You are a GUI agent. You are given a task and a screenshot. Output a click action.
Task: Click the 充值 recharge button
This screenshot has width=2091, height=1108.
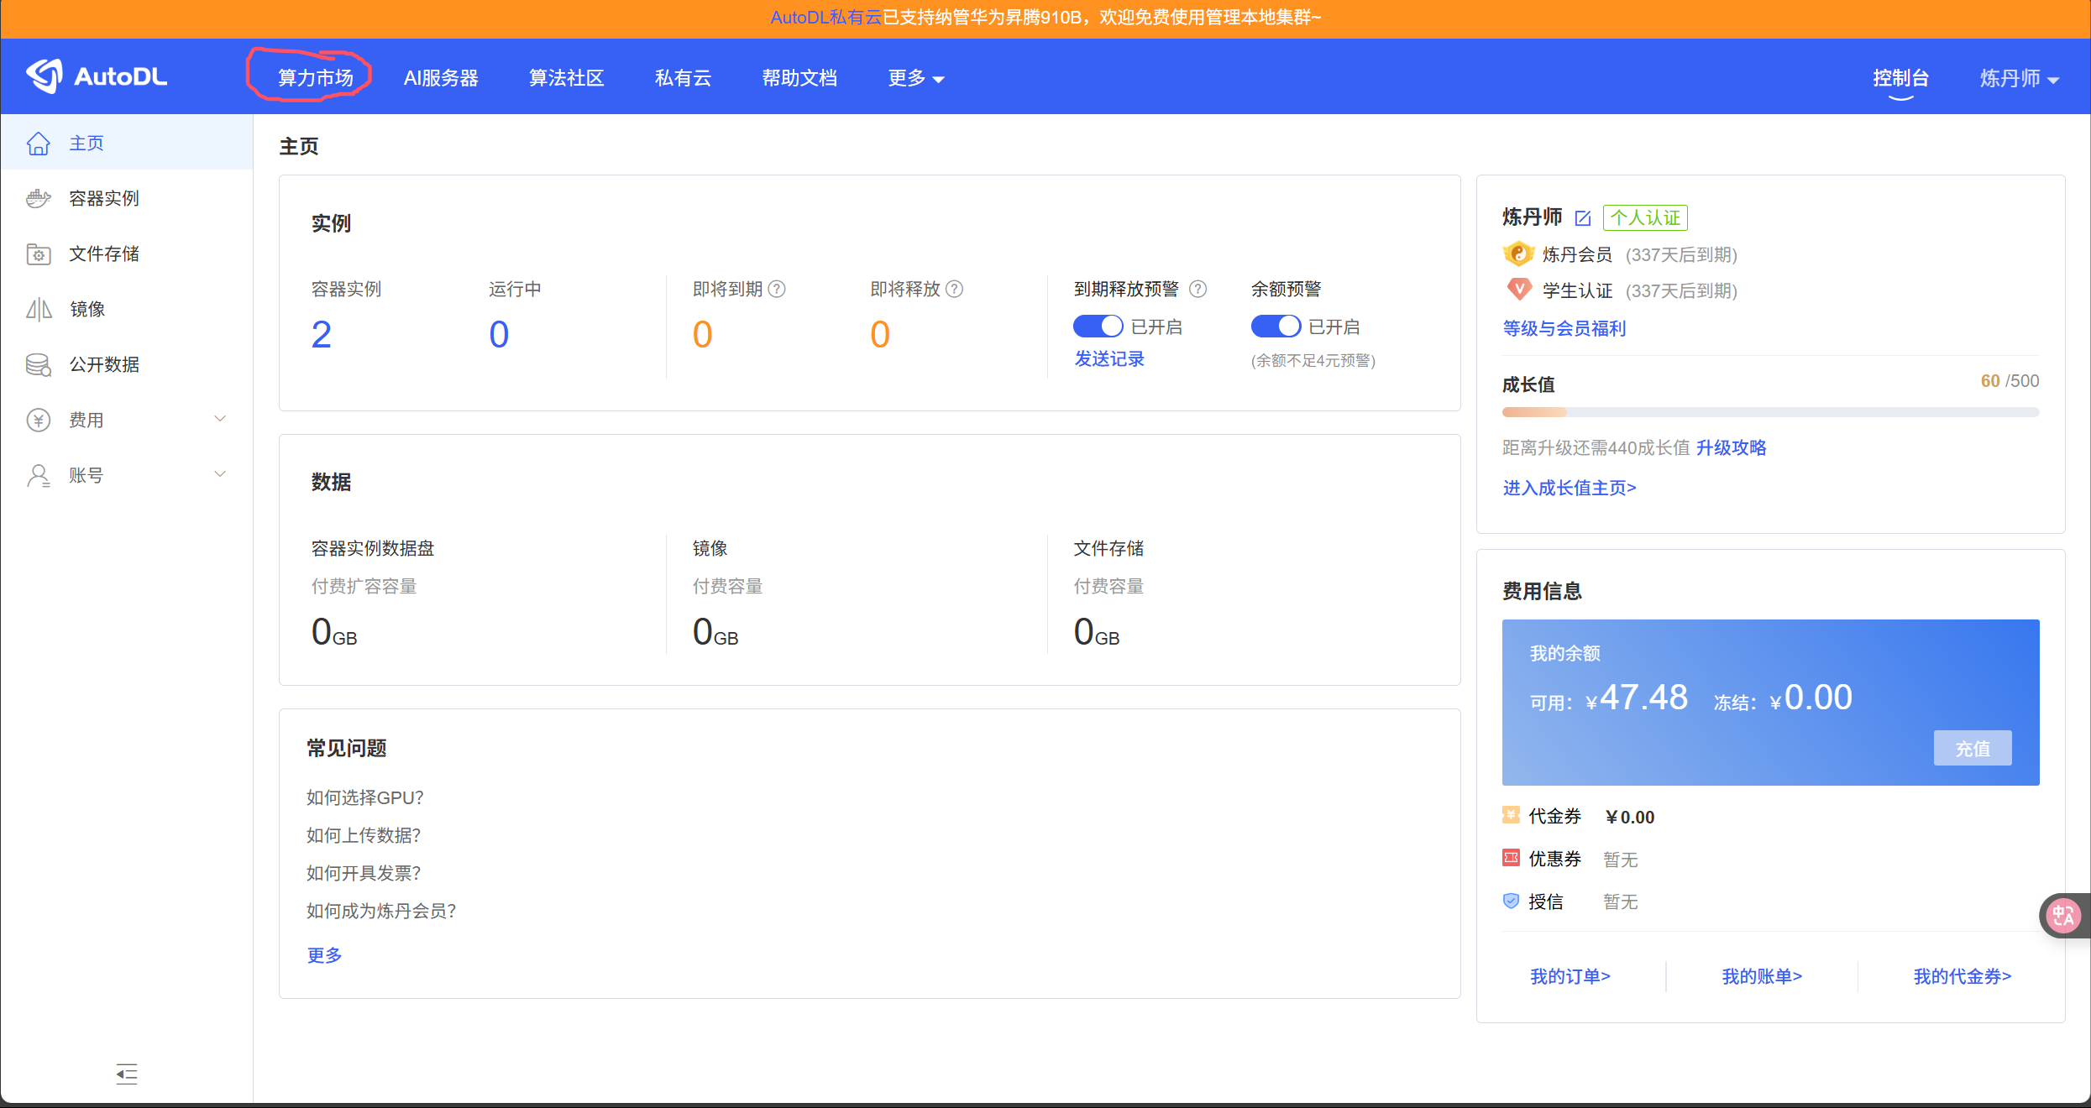(x=1972, y=748)
